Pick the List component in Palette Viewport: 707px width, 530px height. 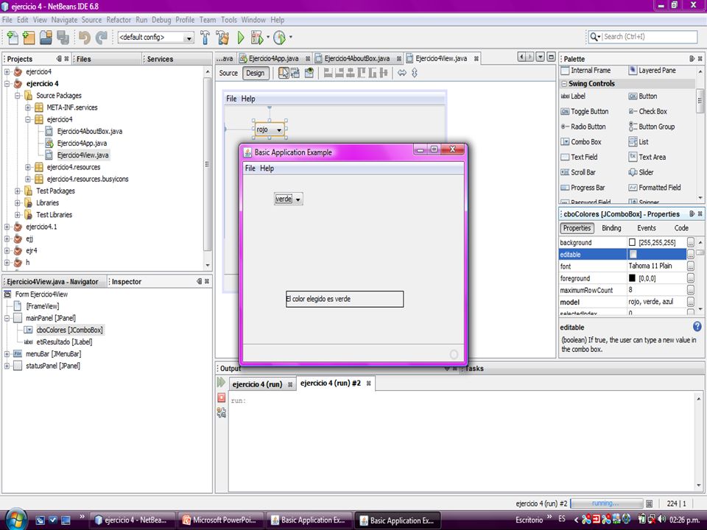(x=638, y=142)
